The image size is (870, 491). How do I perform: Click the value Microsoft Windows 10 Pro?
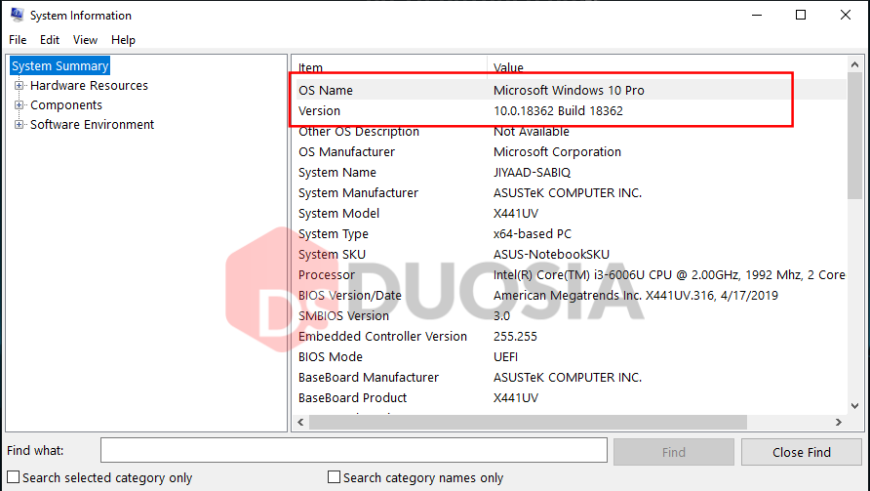[x=569, y=90]
